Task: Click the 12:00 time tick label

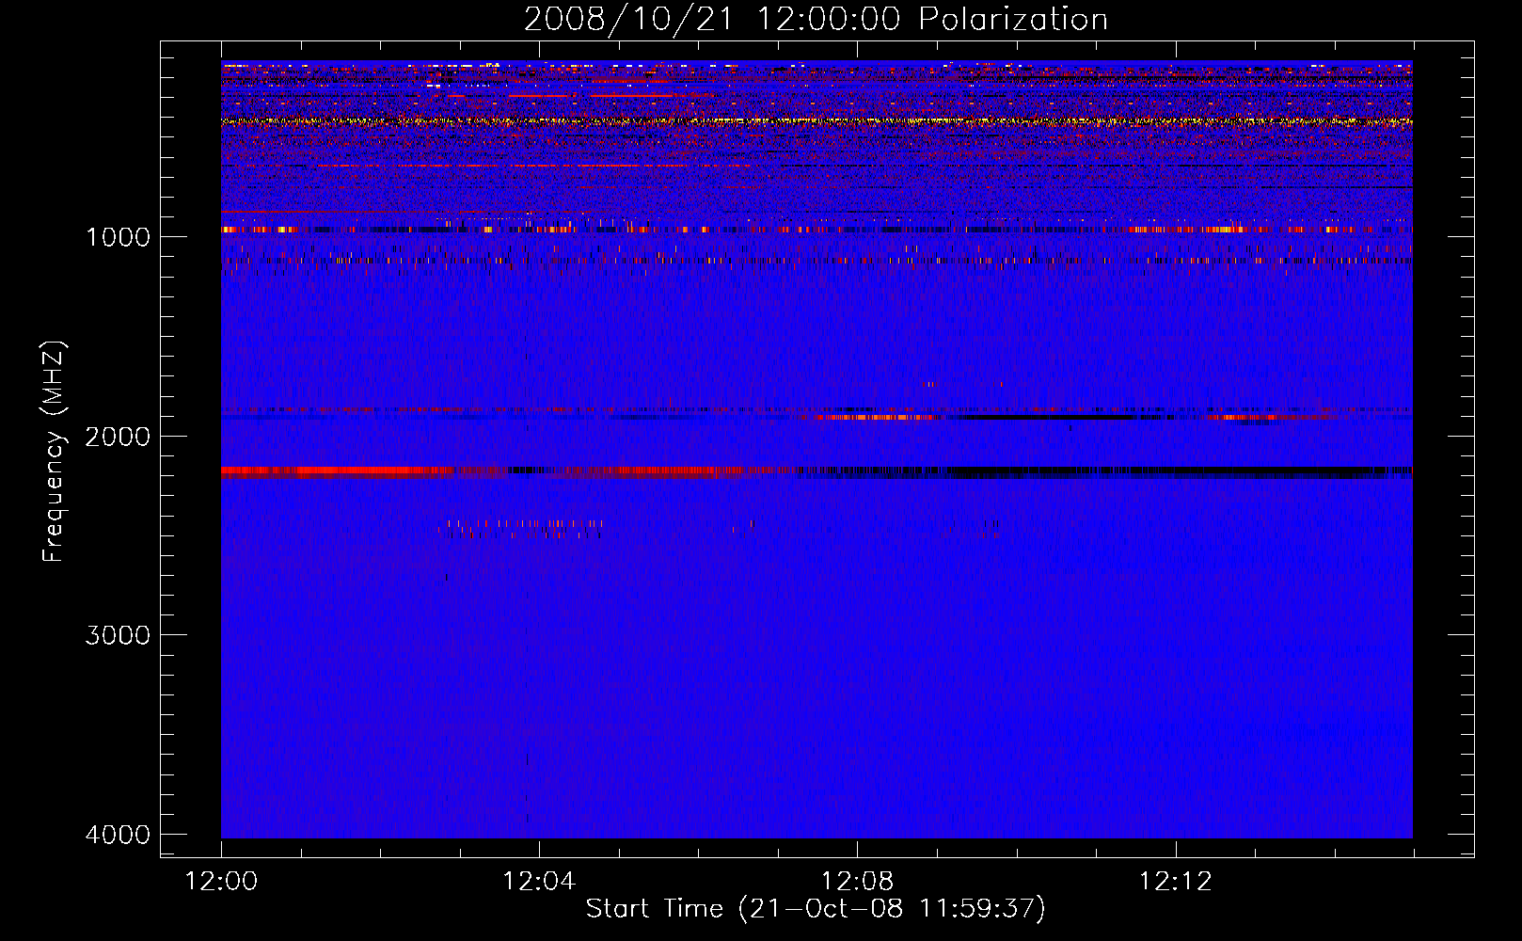Action: (221, 882)
